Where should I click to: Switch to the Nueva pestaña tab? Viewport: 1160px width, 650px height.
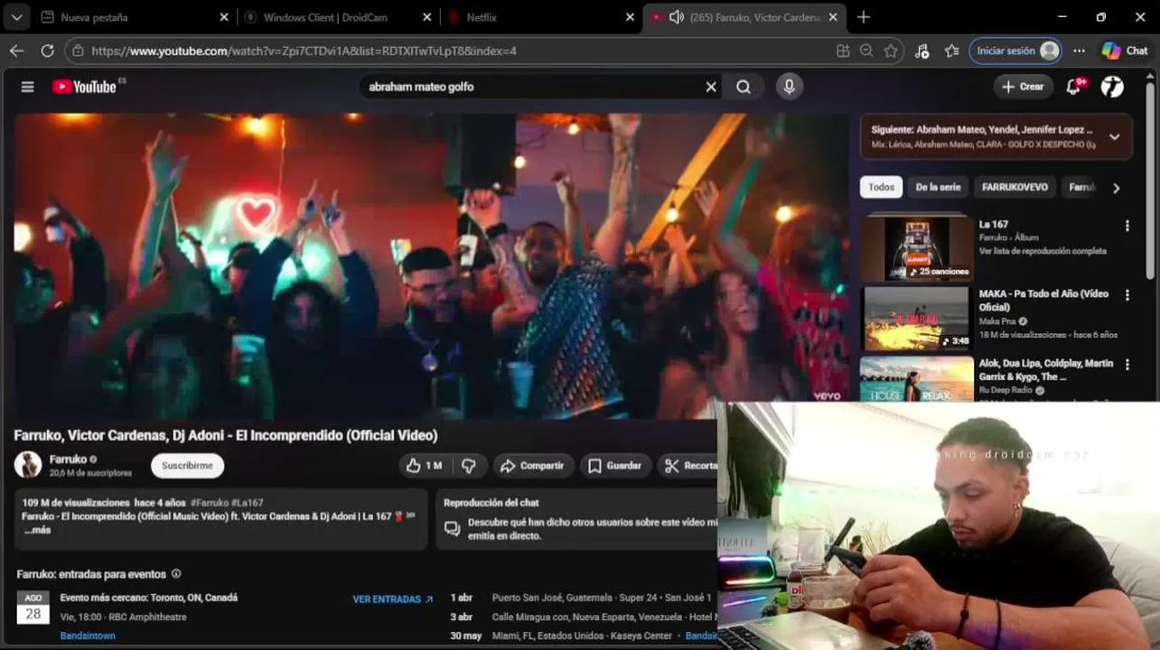coord(135,17)
